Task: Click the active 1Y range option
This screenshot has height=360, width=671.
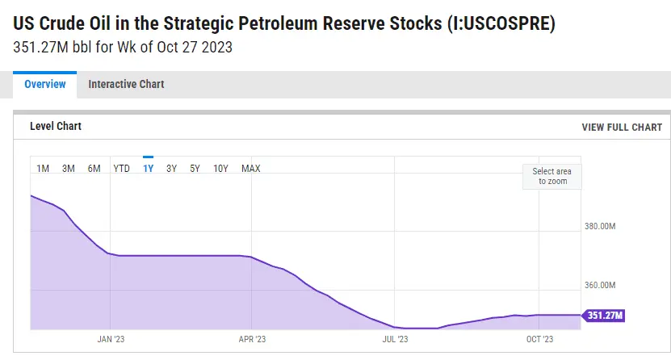Action: coord(149,168)
